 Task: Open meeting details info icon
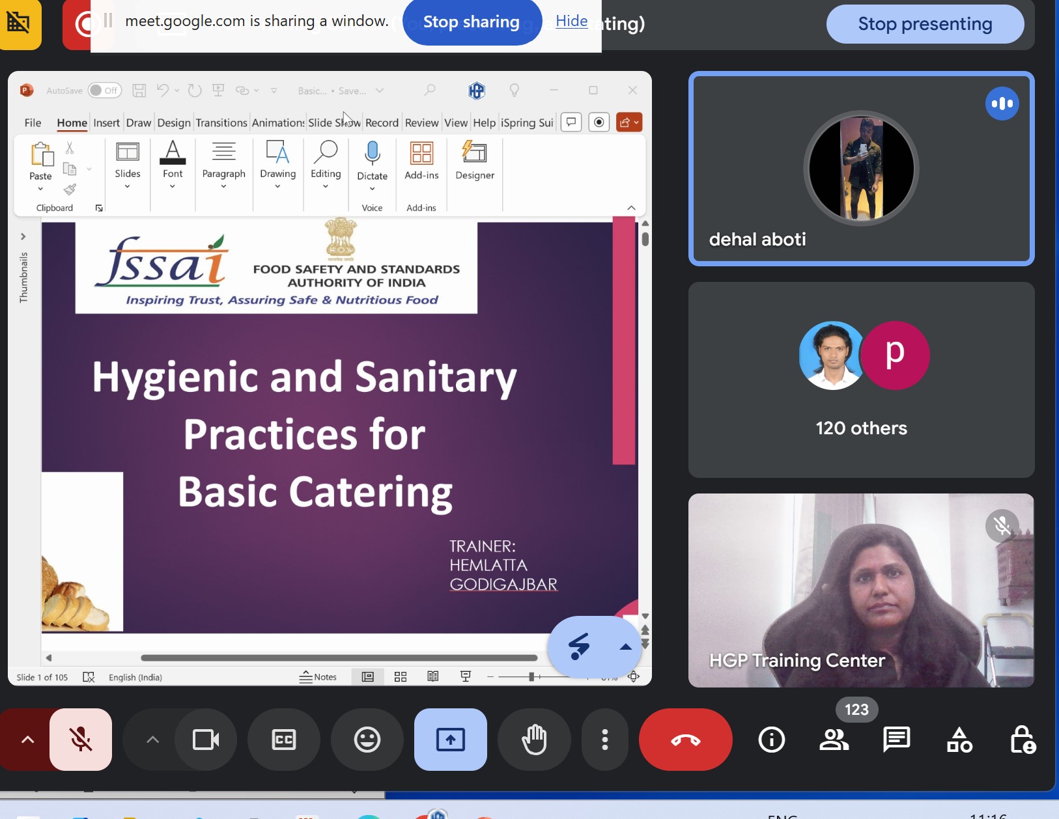pos(771,740)
